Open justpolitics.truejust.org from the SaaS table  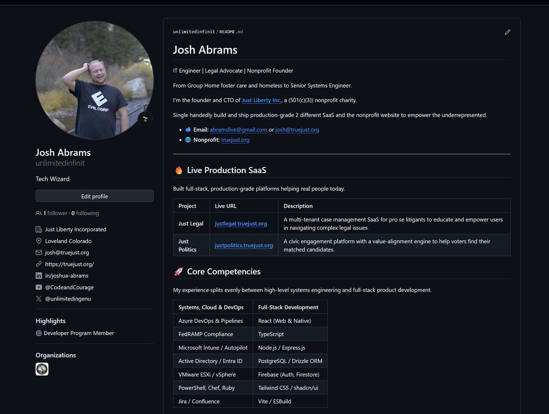(x=243, y=245)
